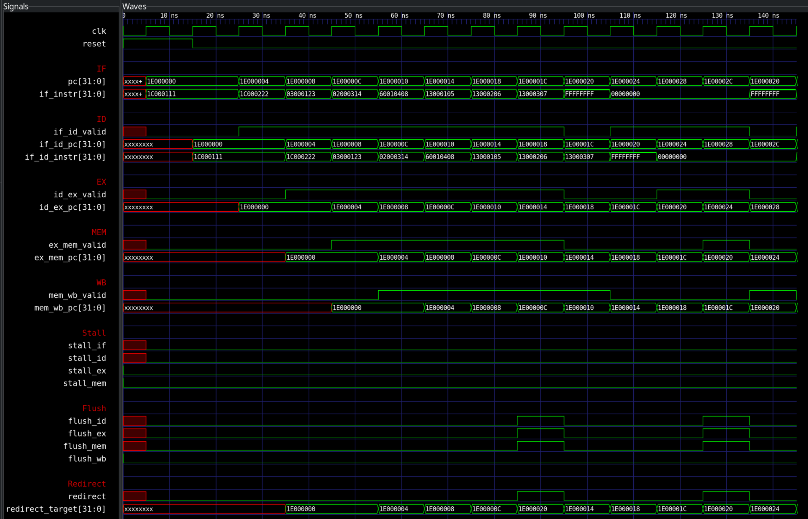Select the pc[31:0] signal row
This screenshot has width=808, height=519.
(x=87, y=81)
